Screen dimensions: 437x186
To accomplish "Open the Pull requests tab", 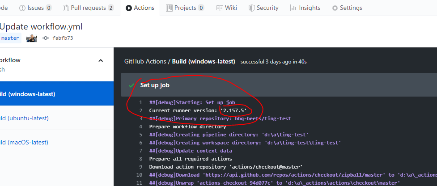I will click(89, 8).
